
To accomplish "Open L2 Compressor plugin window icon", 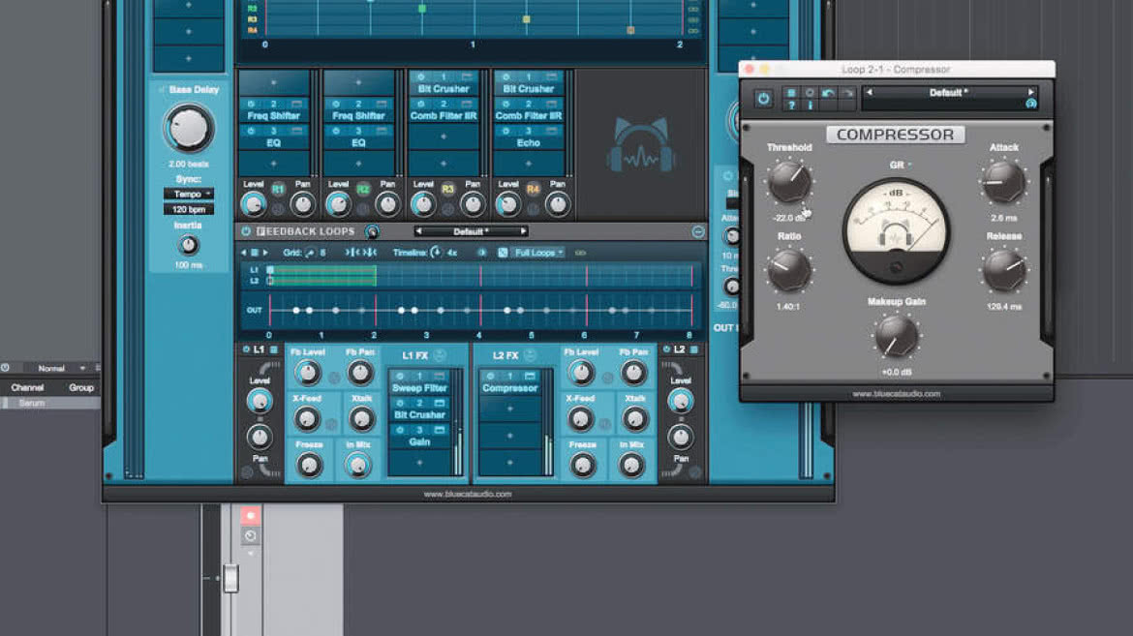I will click(x=531, y=376).
